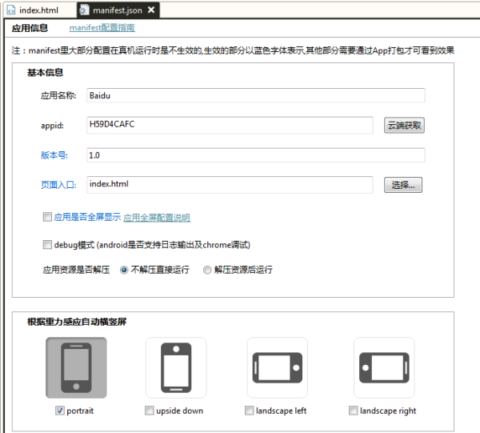This screenshot has height=433, width=480.
Task: Check the landscape left checkbox
Action: [250, 411]
